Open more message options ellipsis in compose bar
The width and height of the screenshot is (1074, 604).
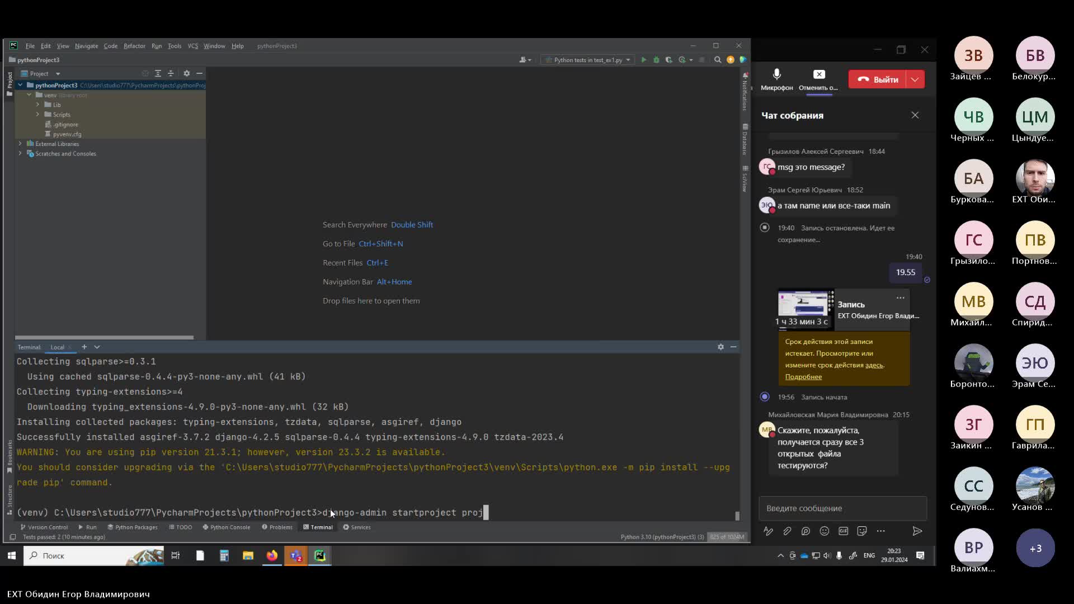[881, 531]
